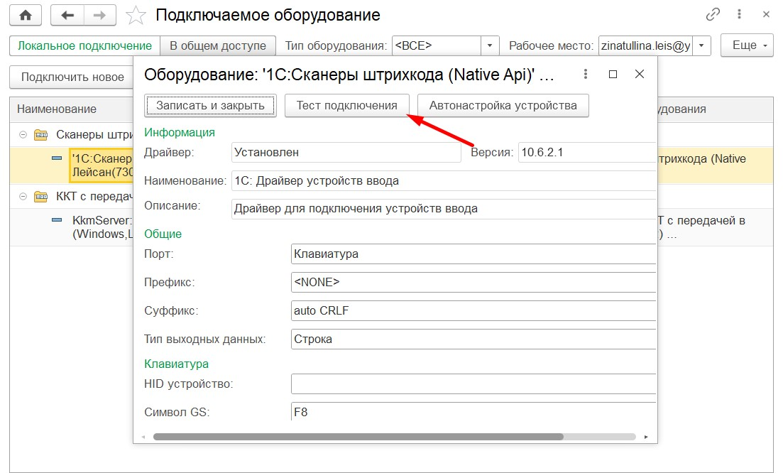
Task: Close the Подключаемое оборудование main window
Action: pos(766,14)
